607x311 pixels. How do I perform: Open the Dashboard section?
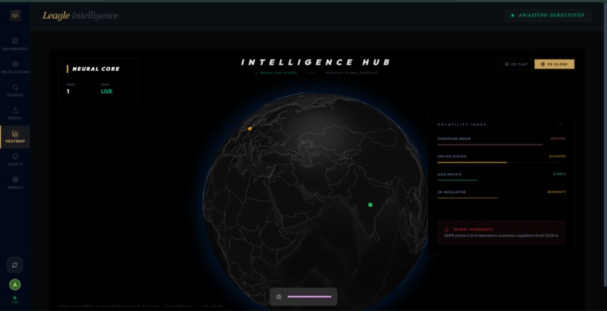coord(15,44)
